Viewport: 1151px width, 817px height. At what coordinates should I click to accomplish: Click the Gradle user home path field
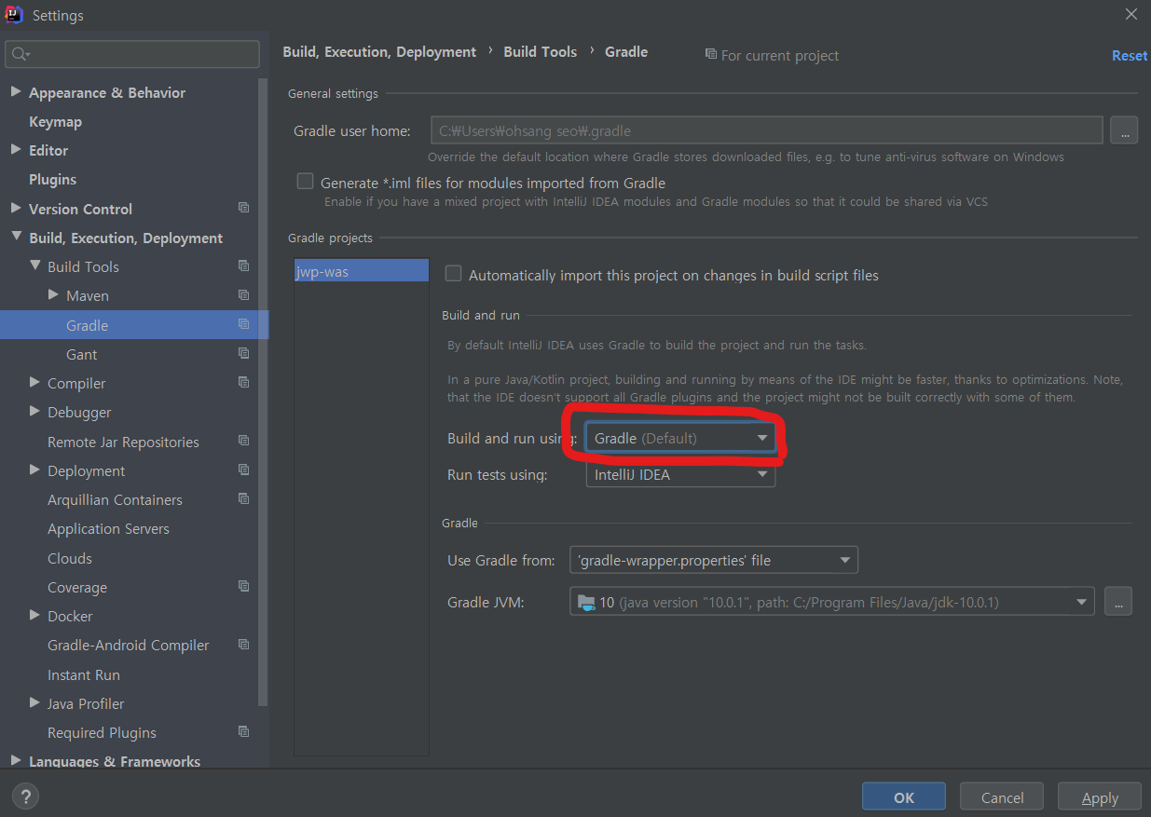pyautogui.click(x=766, y=130)
